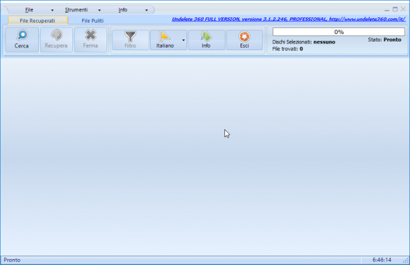Click the Dischi Selezionati: nessuno text
Image resolution: width=410 pixels, height=265 pixels.
(x=303, y=42)
